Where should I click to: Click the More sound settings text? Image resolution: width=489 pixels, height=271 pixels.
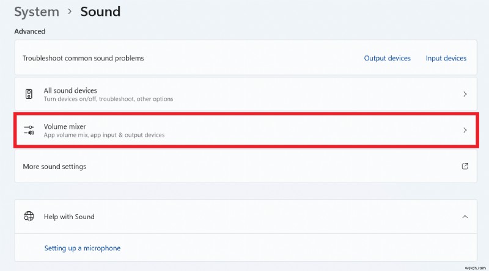(54, 167)
